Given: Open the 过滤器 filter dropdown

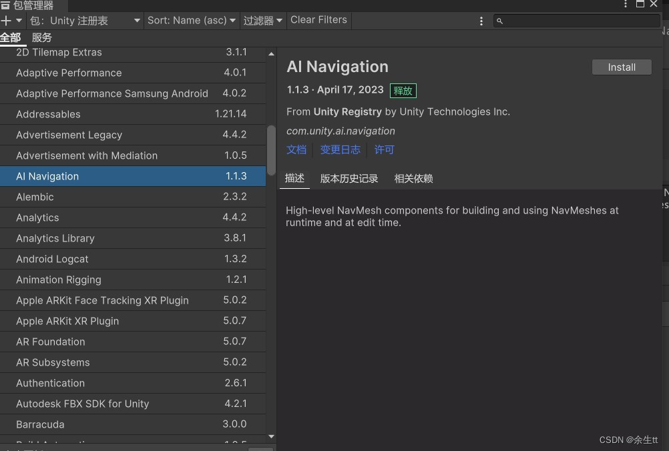Looking at the screenshot, I should click(x=263, y=21).
